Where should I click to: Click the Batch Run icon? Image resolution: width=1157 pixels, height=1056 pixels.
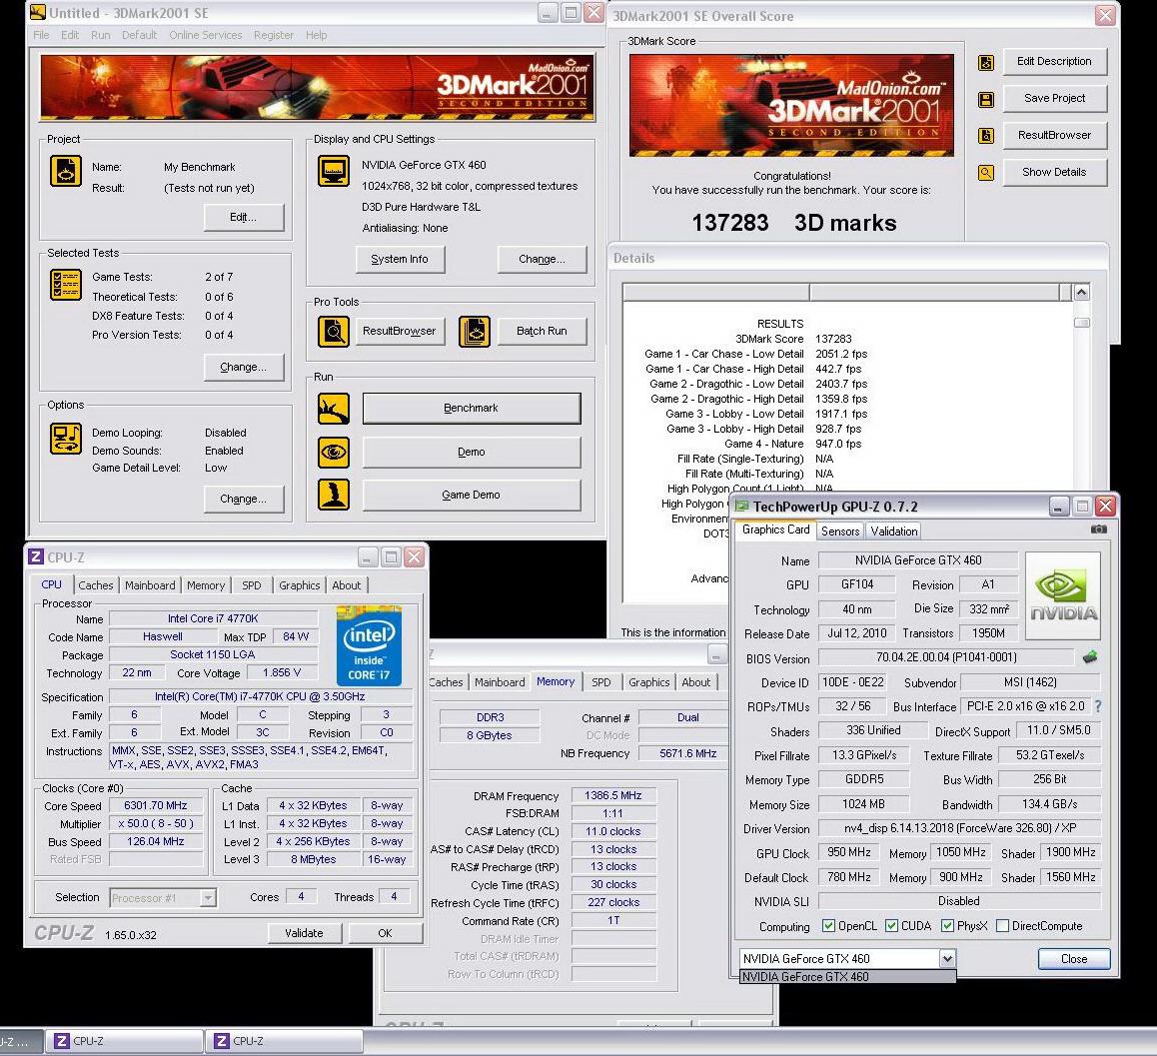pos(475,332)
